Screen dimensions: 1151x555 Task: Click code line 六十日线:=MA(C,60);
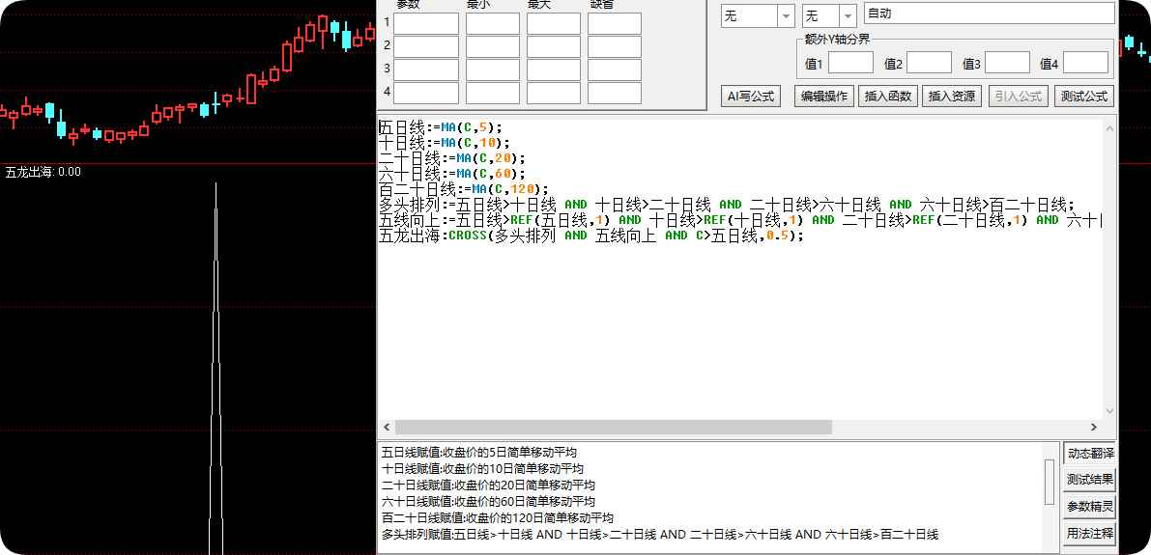point(452,173)
